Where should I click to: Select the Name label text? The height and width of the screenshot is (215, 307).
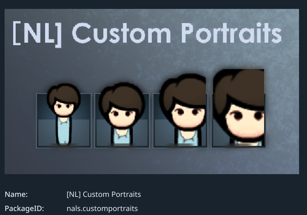16,194
